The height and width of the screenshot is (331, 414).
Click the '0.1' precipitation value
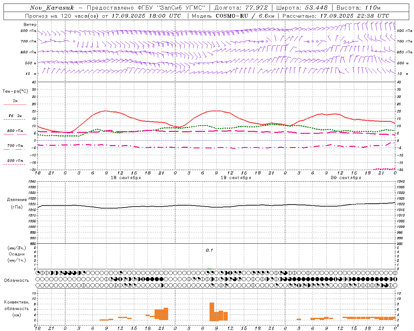pyautogui.click(x=209, y=251)
